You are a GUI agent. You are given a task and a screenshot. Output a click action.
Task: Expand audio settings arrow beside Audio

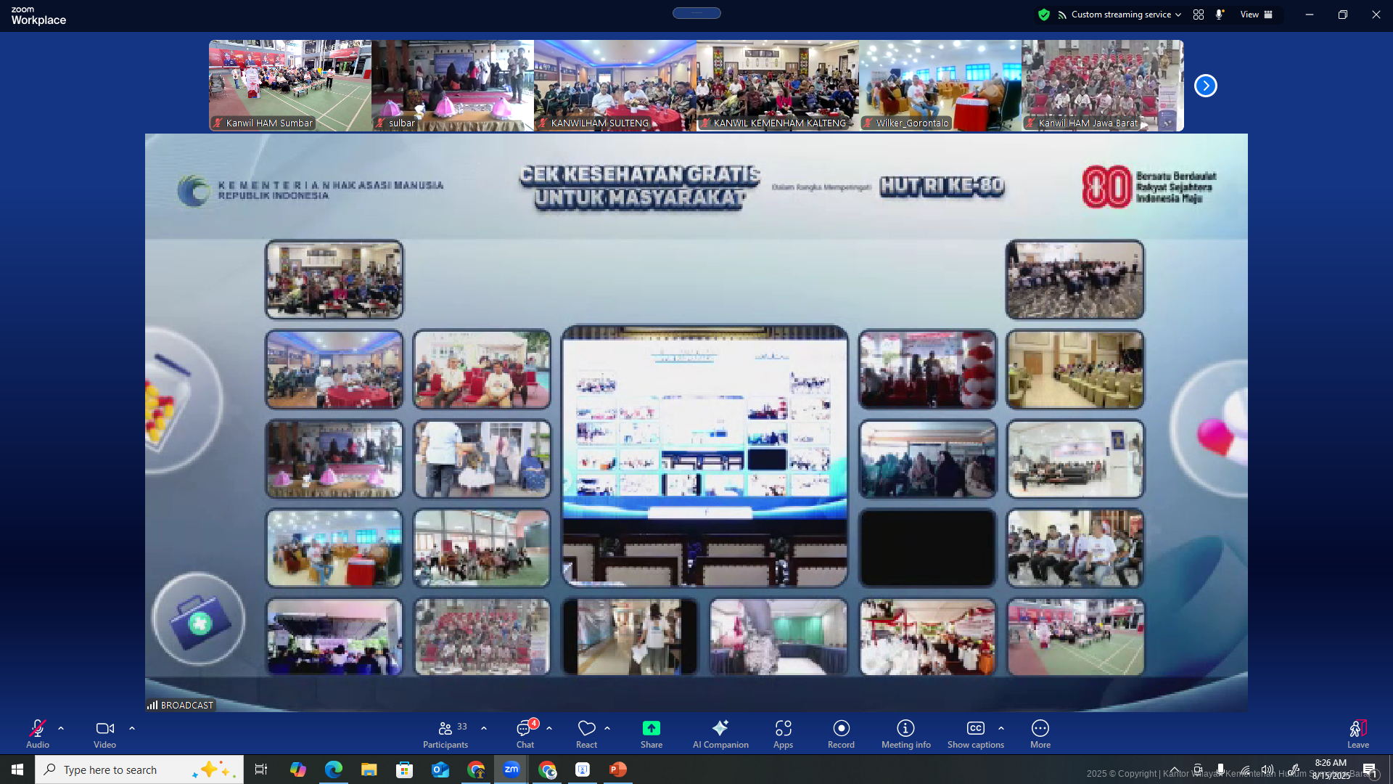click(x=61, y=728)
